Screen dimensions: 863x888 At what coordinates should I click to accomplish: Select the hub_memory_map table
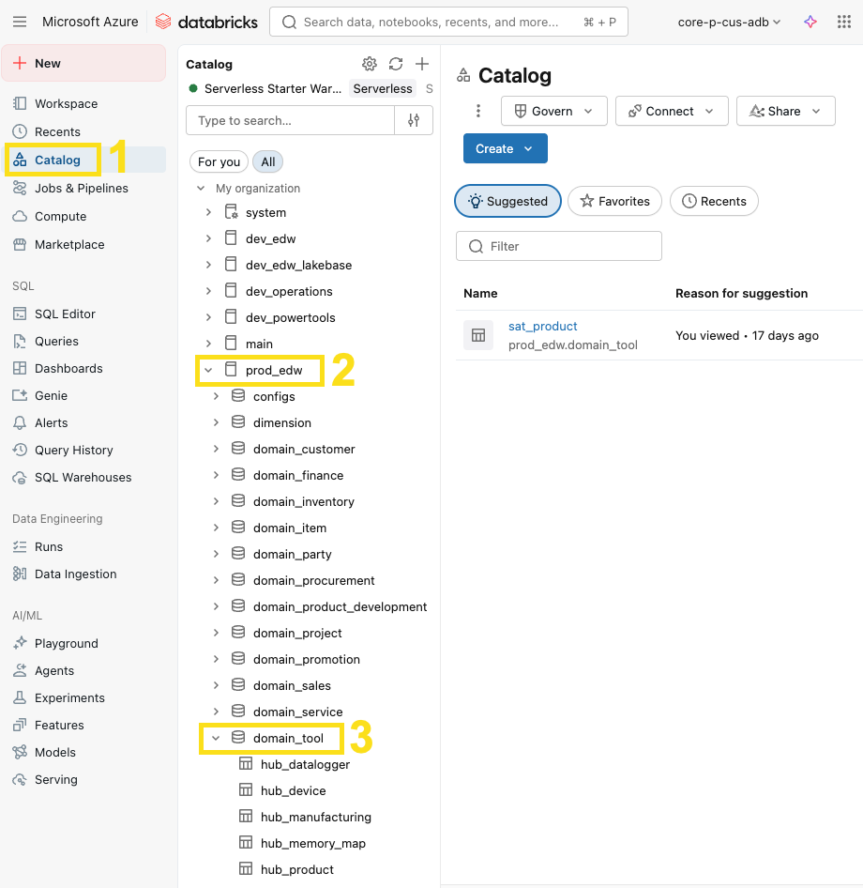click(313, 843)
